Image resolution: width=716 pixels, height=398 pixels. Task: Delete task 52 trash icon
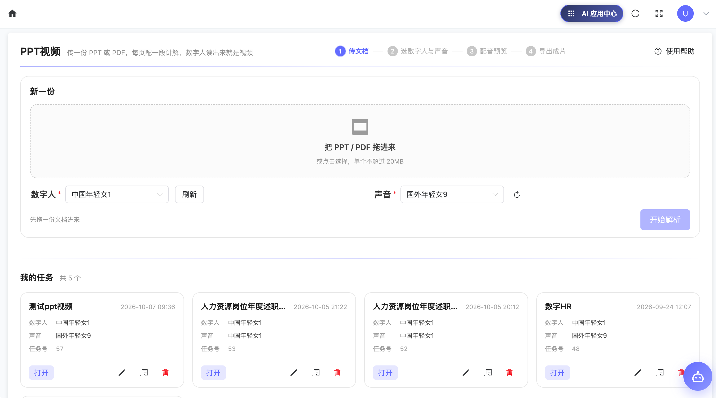pos(509,372)
